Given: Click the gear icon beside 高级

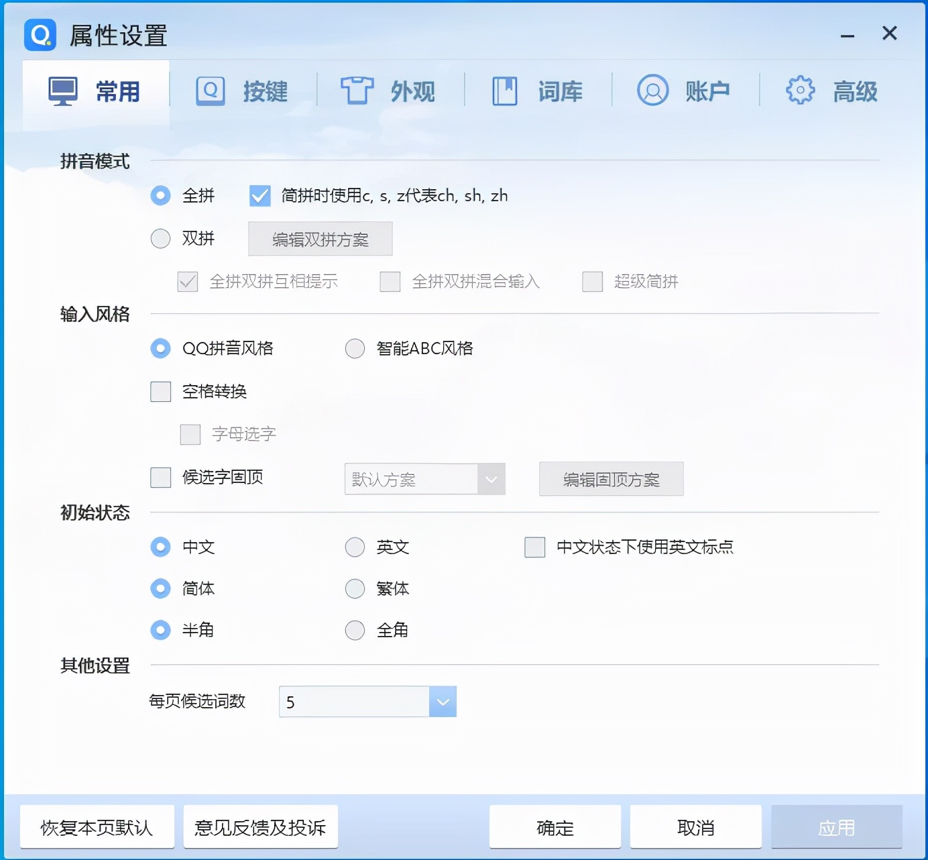Looking at the screenshot, I should point(799,91).
